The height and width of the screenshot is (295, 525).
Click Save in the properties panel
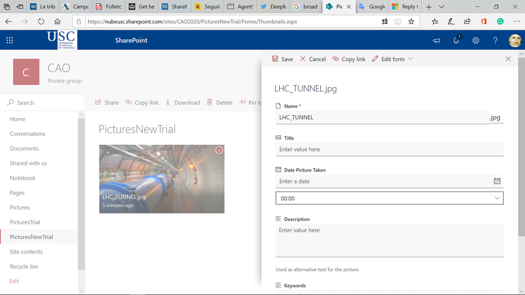tap(283, 59)
